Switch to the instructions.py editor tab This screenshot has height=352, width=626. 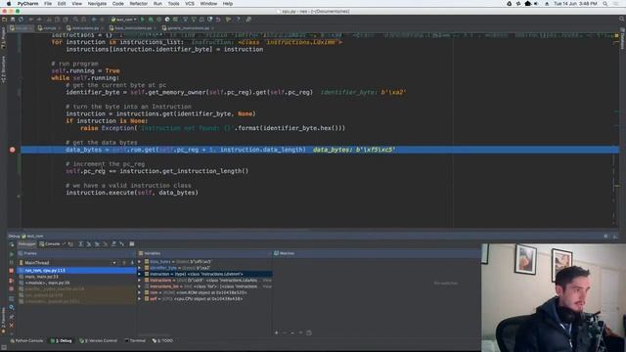coord(85,28)
